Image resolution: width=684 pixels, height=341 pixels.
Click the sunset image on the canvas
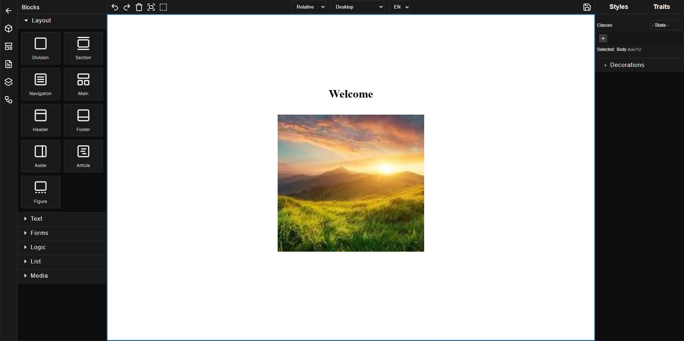point(350,182)
